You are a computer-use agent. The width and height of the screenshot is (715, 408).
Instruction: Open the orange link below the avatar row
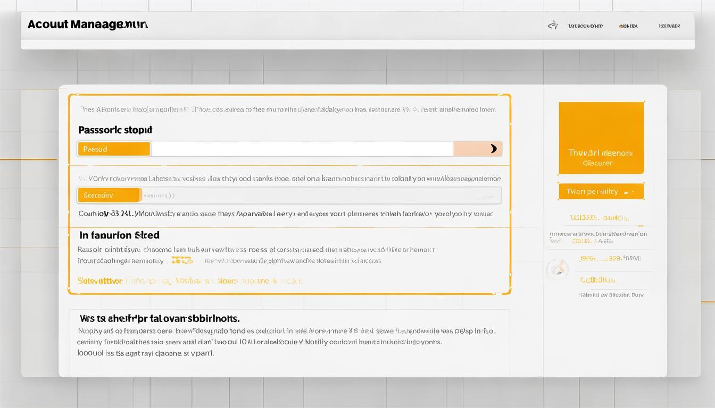click(x=597, y=279)
